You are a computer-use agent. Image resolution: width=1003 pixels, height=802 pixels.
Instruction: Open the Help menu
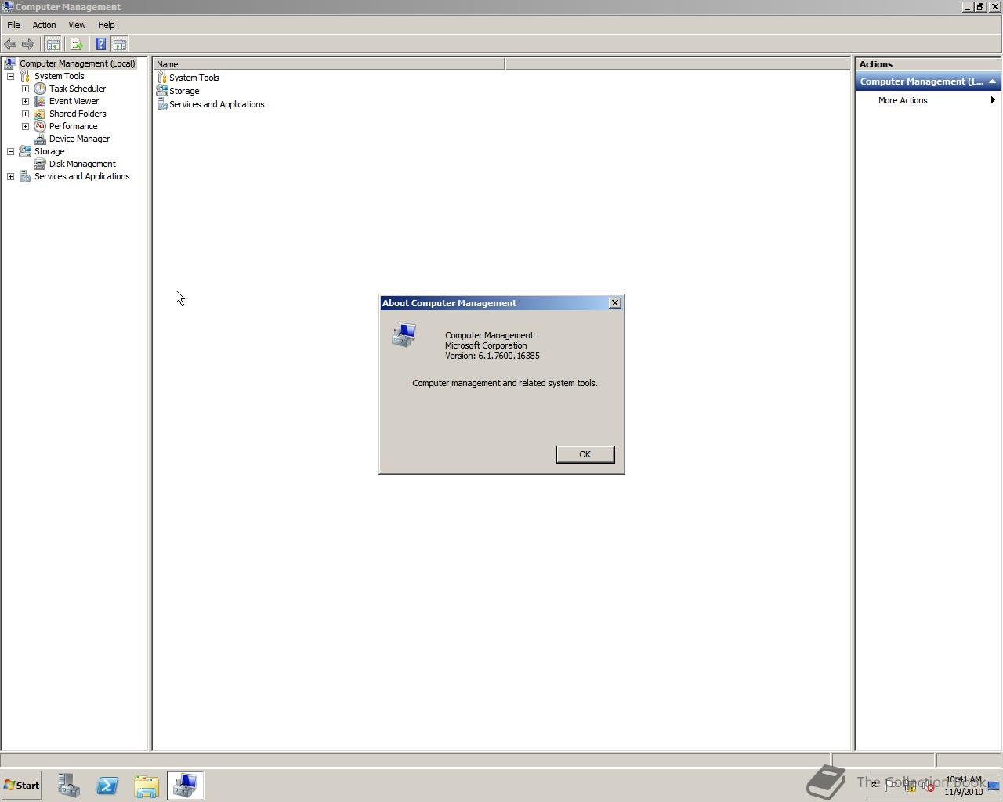point(106,25)
